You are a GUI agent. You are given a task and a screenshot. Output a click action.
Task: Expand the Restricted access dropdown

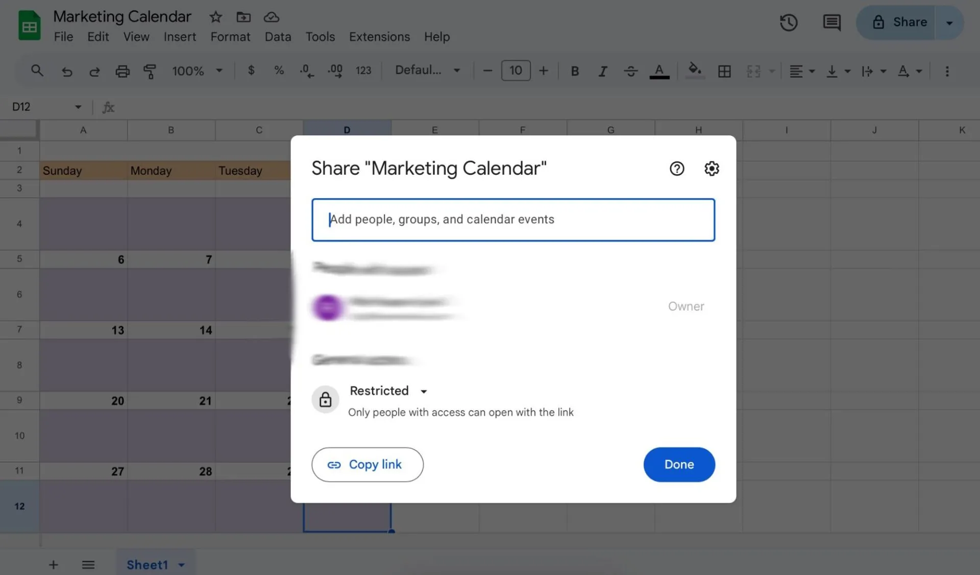point(388,391)
